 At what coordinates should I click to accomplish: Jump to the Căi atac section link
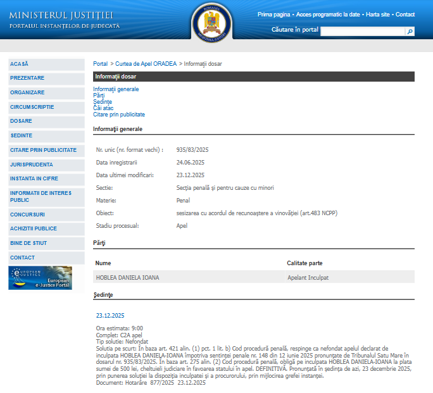point(103,108)
